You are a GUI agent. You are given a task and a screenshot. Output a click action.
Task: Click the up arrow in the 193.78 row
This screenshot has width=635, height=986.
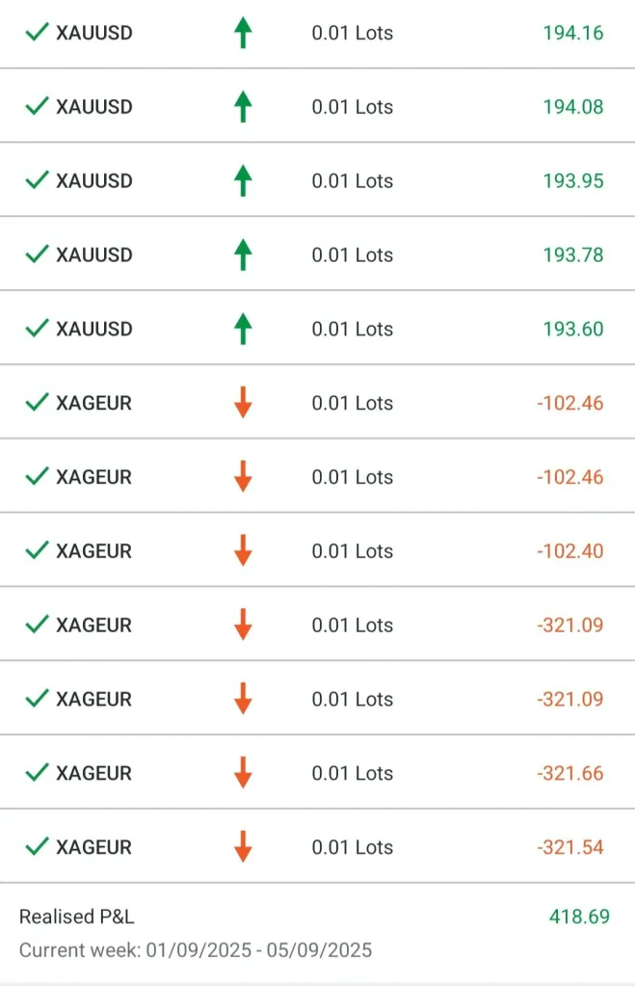coord(243,254)
